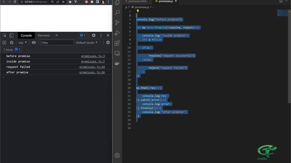Image resolution: width=291 pixels, height=163 pixels.
Task: Share this page from address bar
Action: (x=58, y=2)
